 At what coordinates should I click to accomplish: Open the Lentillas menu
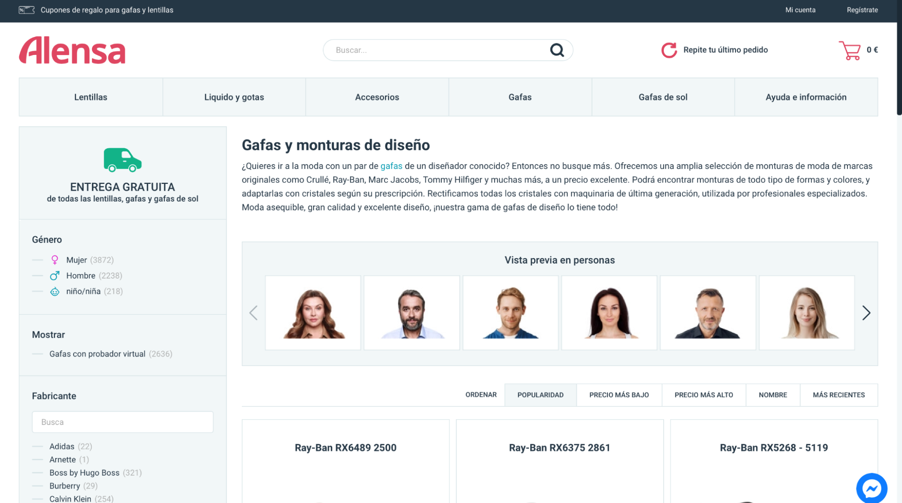coord(91,97)
